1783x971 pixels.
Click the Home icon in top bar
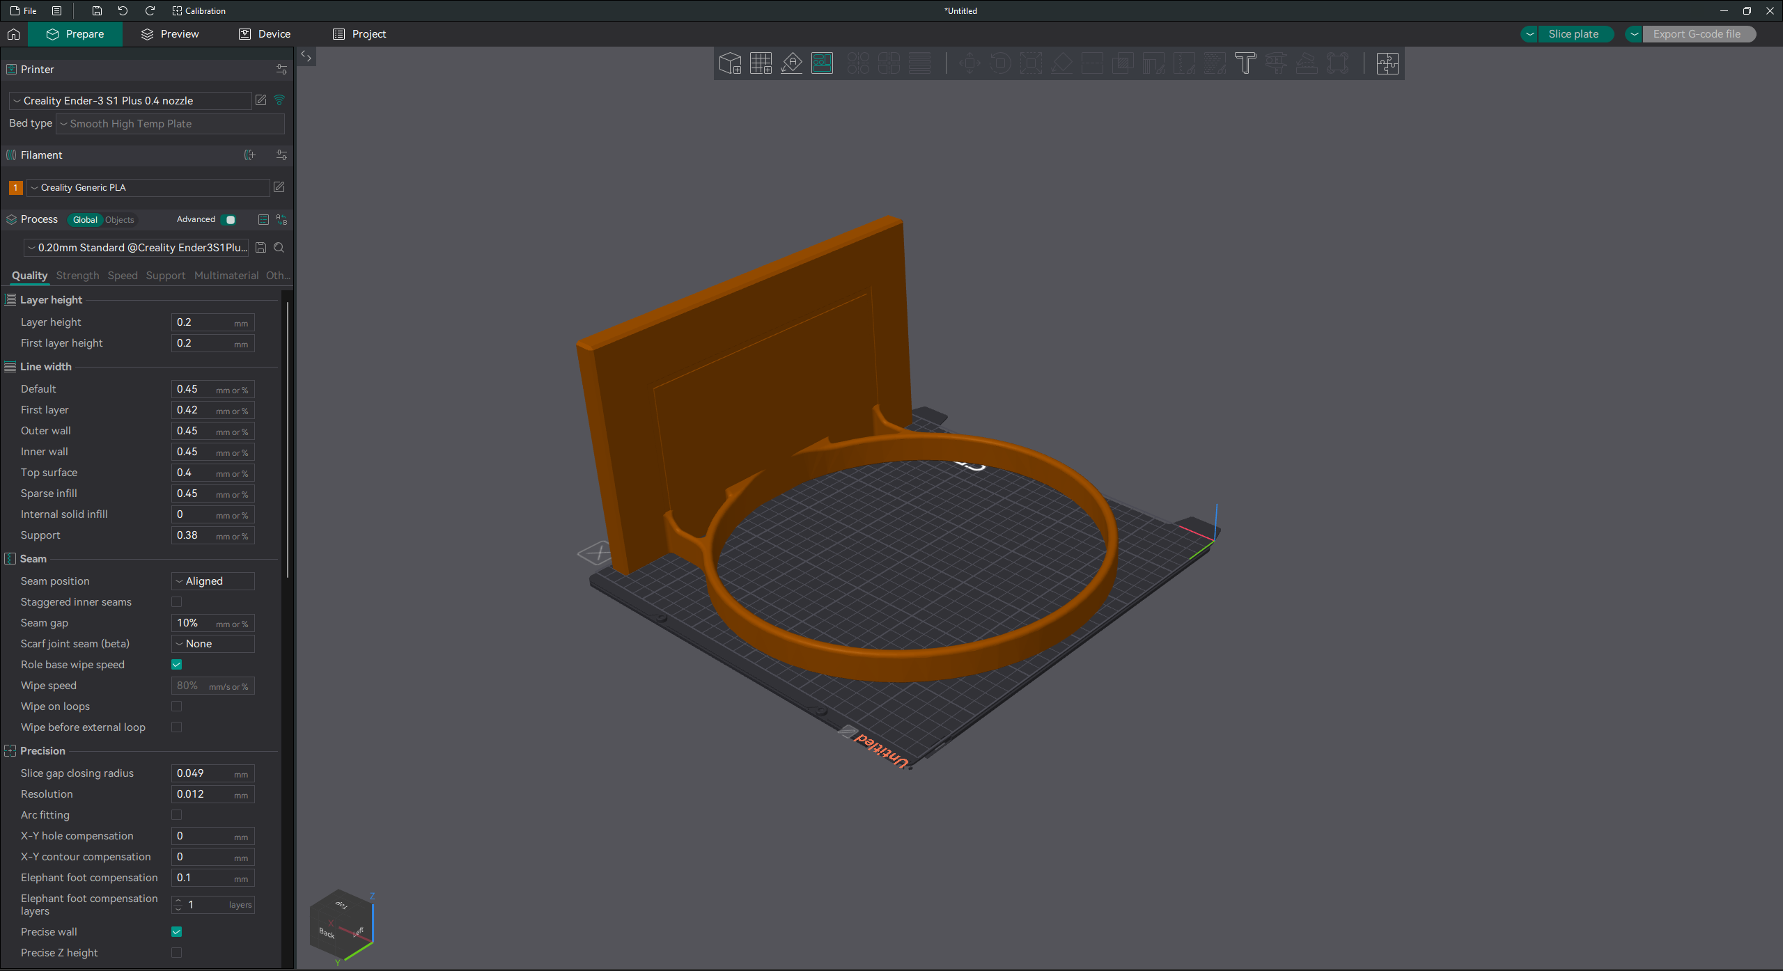[x=13, y=34]
